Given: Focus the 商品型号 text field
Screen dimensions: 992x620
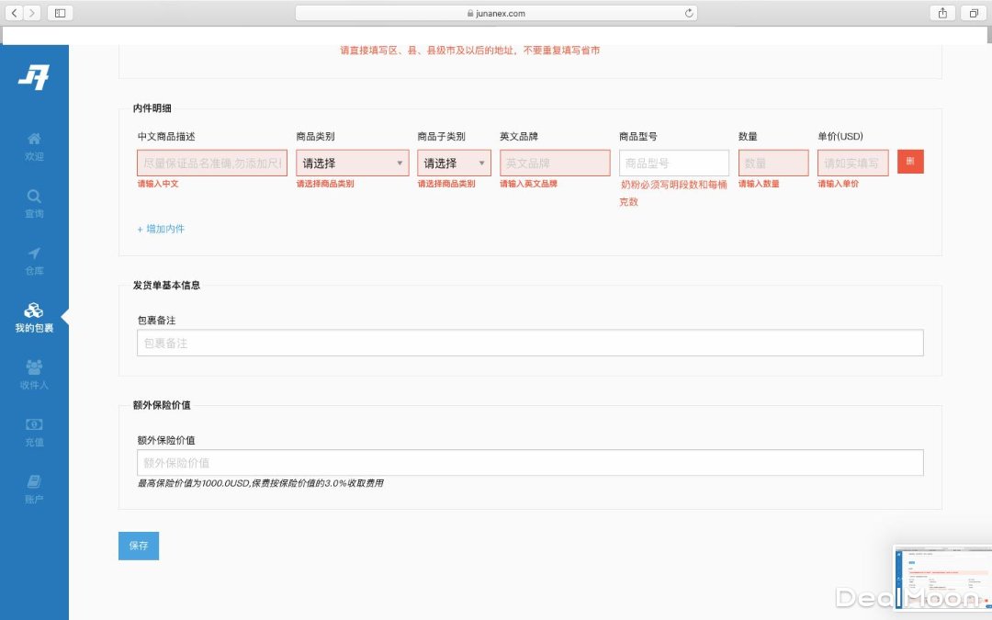Looking at the screenshot, I should [x=673, y=163].
